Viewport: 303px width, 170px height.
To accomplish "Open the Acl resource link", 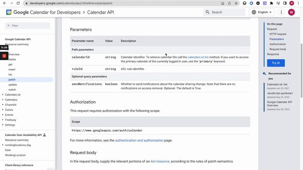I will coord(160,161).
